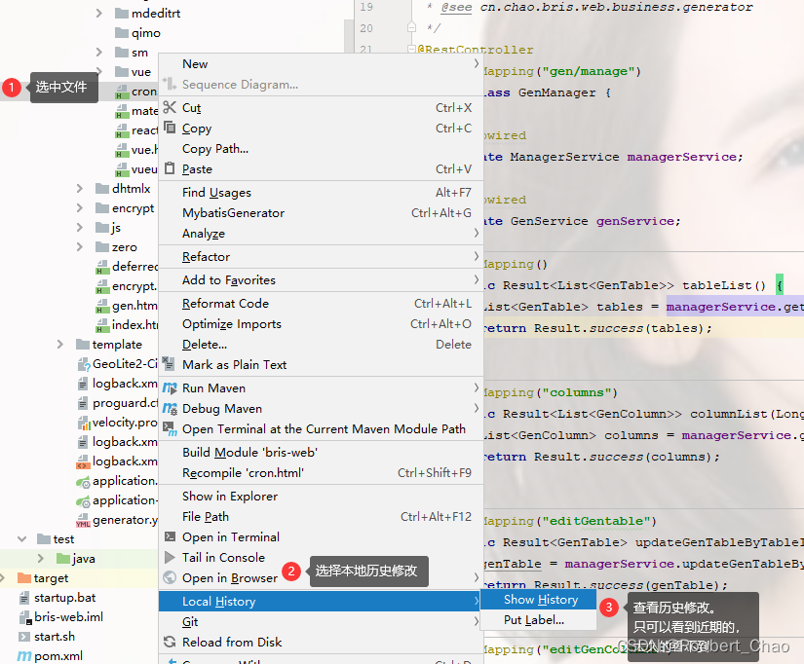Click Show History in submenu

point(539,600)
